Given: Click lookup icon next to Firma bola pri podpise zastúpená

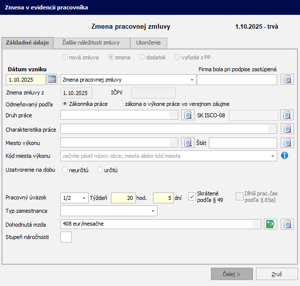Looking at the screenshot, I should click(287, 79).
